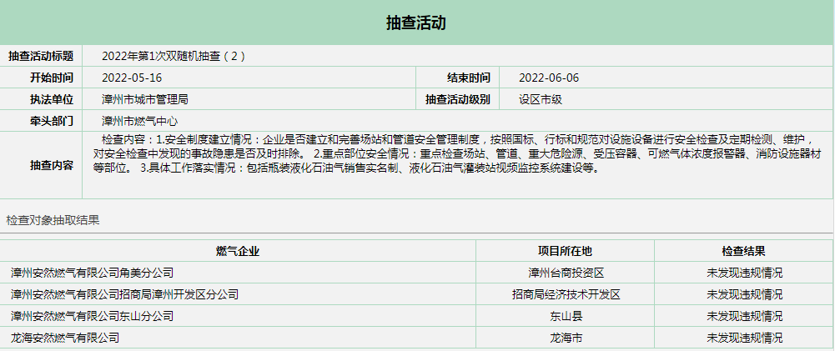Screen dimensions: 835x351
Task: Click the 漳州台商投资区 location cell
Action: [x=566, y=273]
